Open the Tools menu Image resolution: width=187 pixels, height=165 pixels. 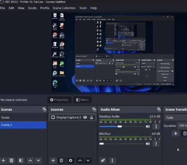(x=83, y=8)
